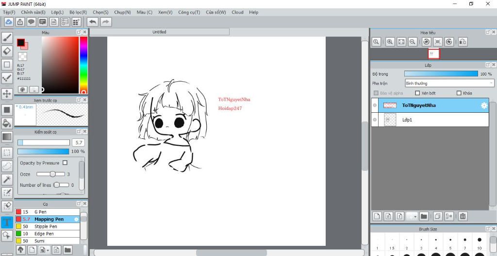Select the Selection Eraser tool
The height and width of the screenshot is (256, 497).
pos(7,206)
